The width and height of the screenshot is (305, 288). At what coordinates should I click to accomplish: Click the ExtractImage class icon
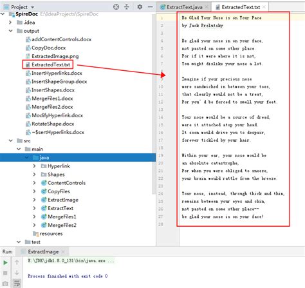click(44, 200)
